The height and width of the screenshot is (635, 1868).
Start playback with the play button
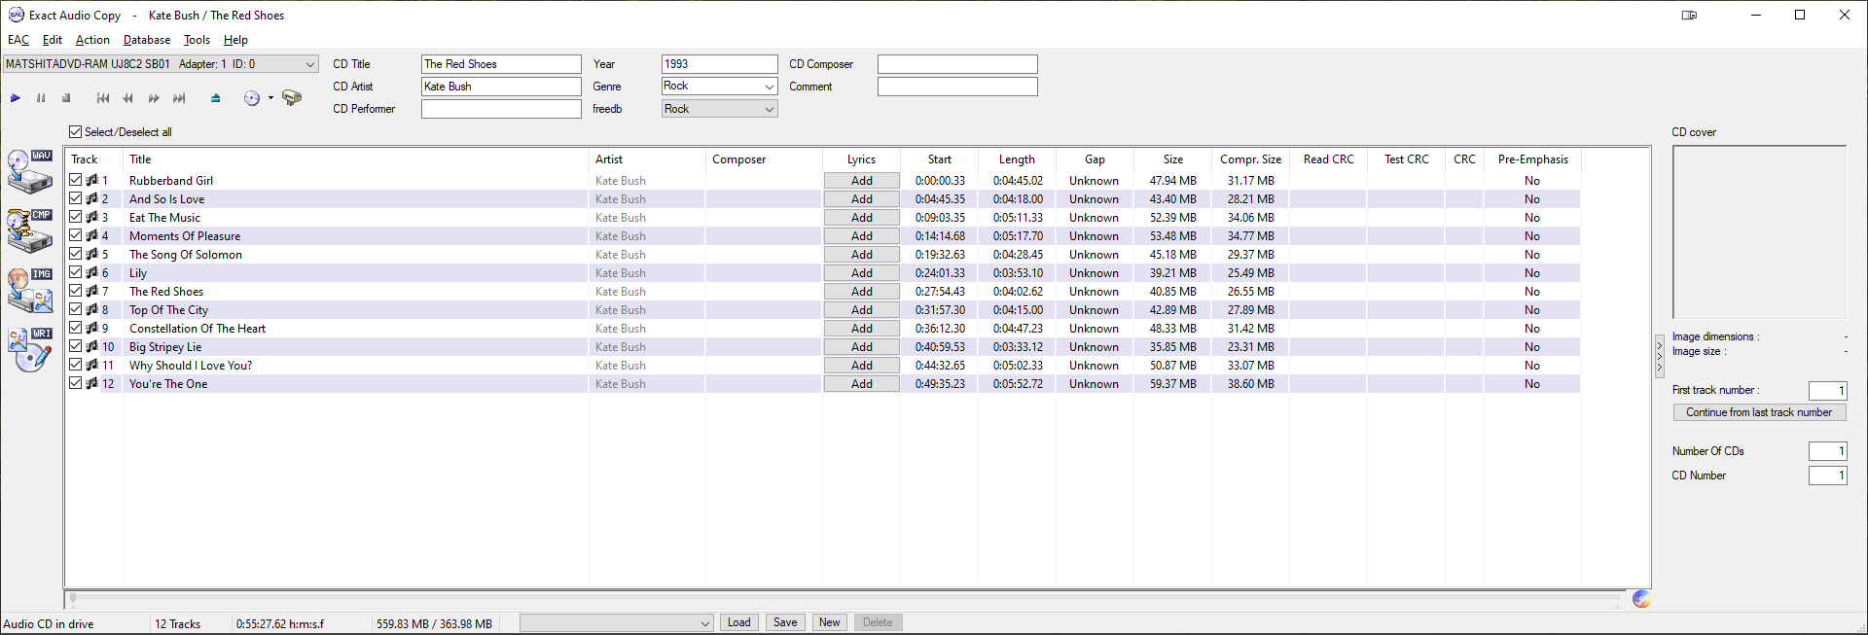click(x=16, y=98)
